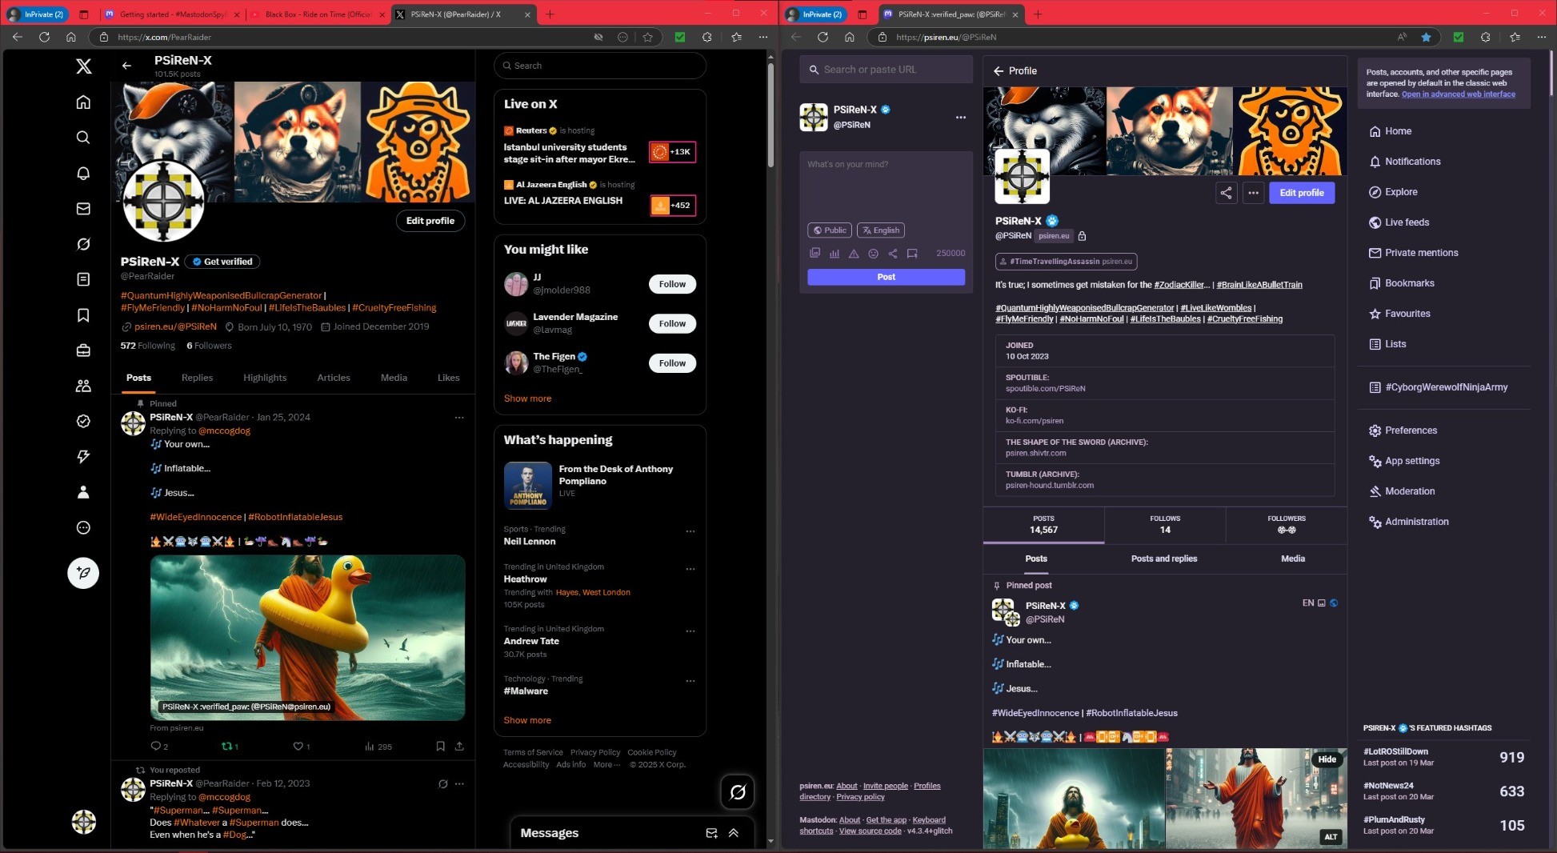This screenshot has width=1557, height=853.
Task: Share the pinned X post
Action: click(x=459, y=747)
